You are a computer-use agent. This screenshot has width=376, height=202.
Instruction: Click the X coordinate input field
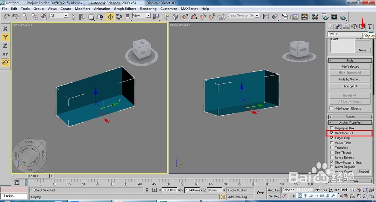click(x=170, y=190)
